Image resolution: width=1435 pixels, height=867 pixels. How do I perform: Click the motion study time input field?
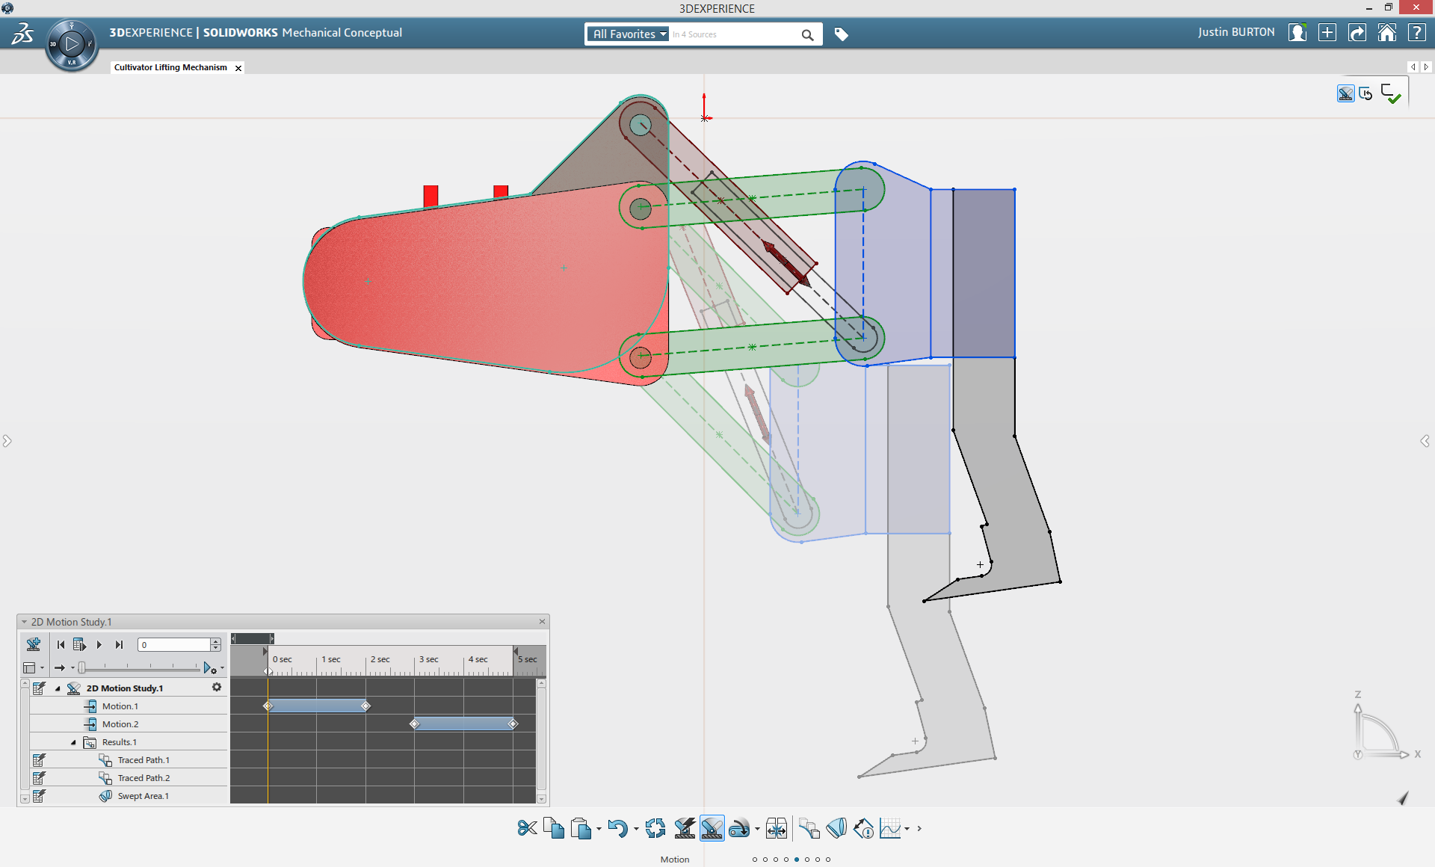(x=173, y=644)
